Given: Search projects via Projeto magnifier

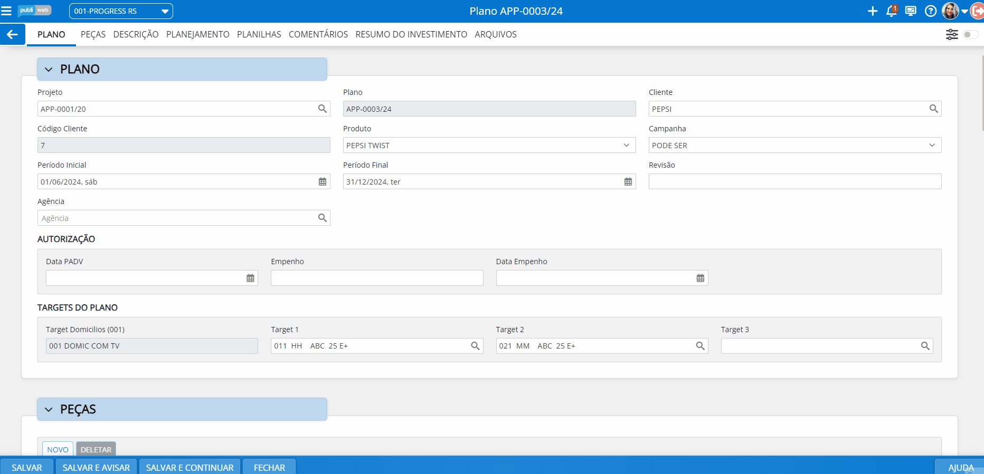Looking at the screenshot, I should [x=323, y=109].
